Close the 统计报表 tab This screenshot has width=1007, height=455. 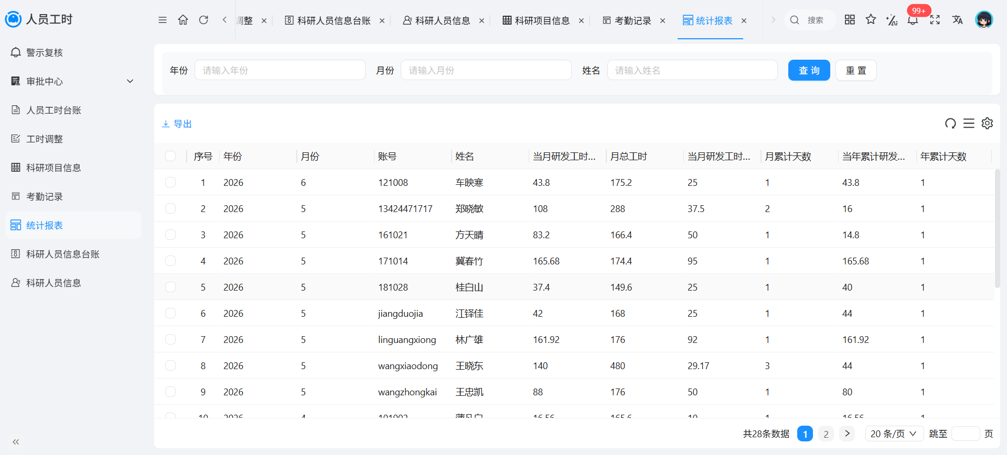point(744,21)
